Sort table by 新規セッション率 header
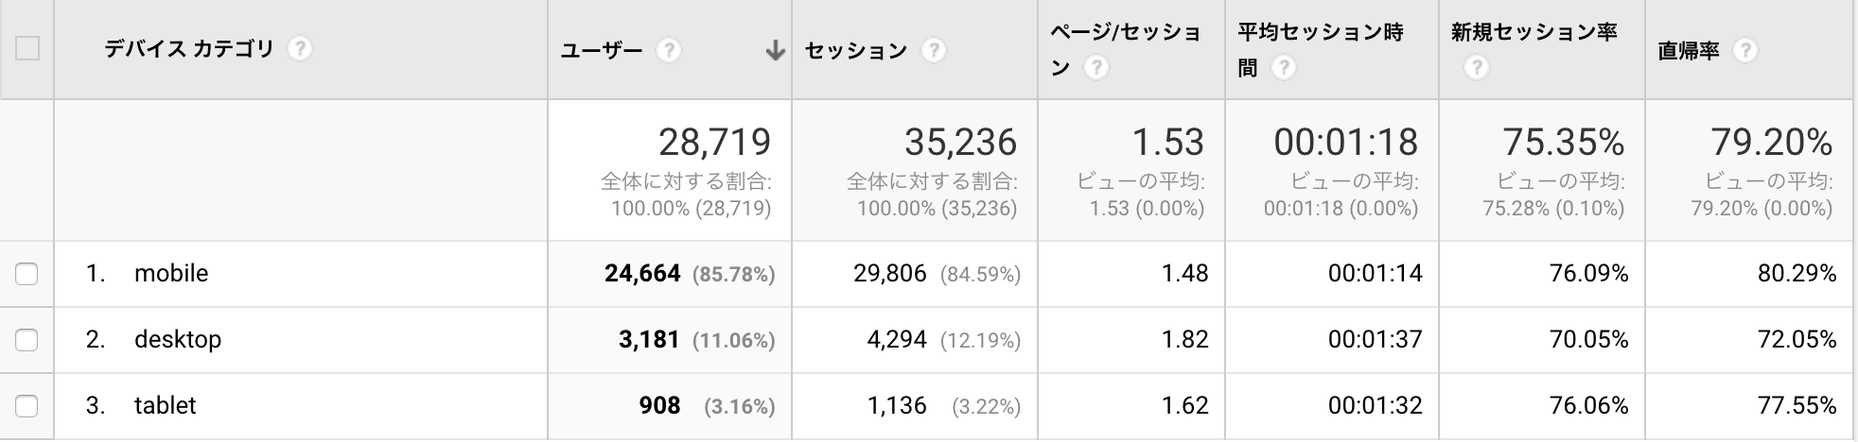This screenshot has height=442, width=1858. click(x=1534, y=33)
